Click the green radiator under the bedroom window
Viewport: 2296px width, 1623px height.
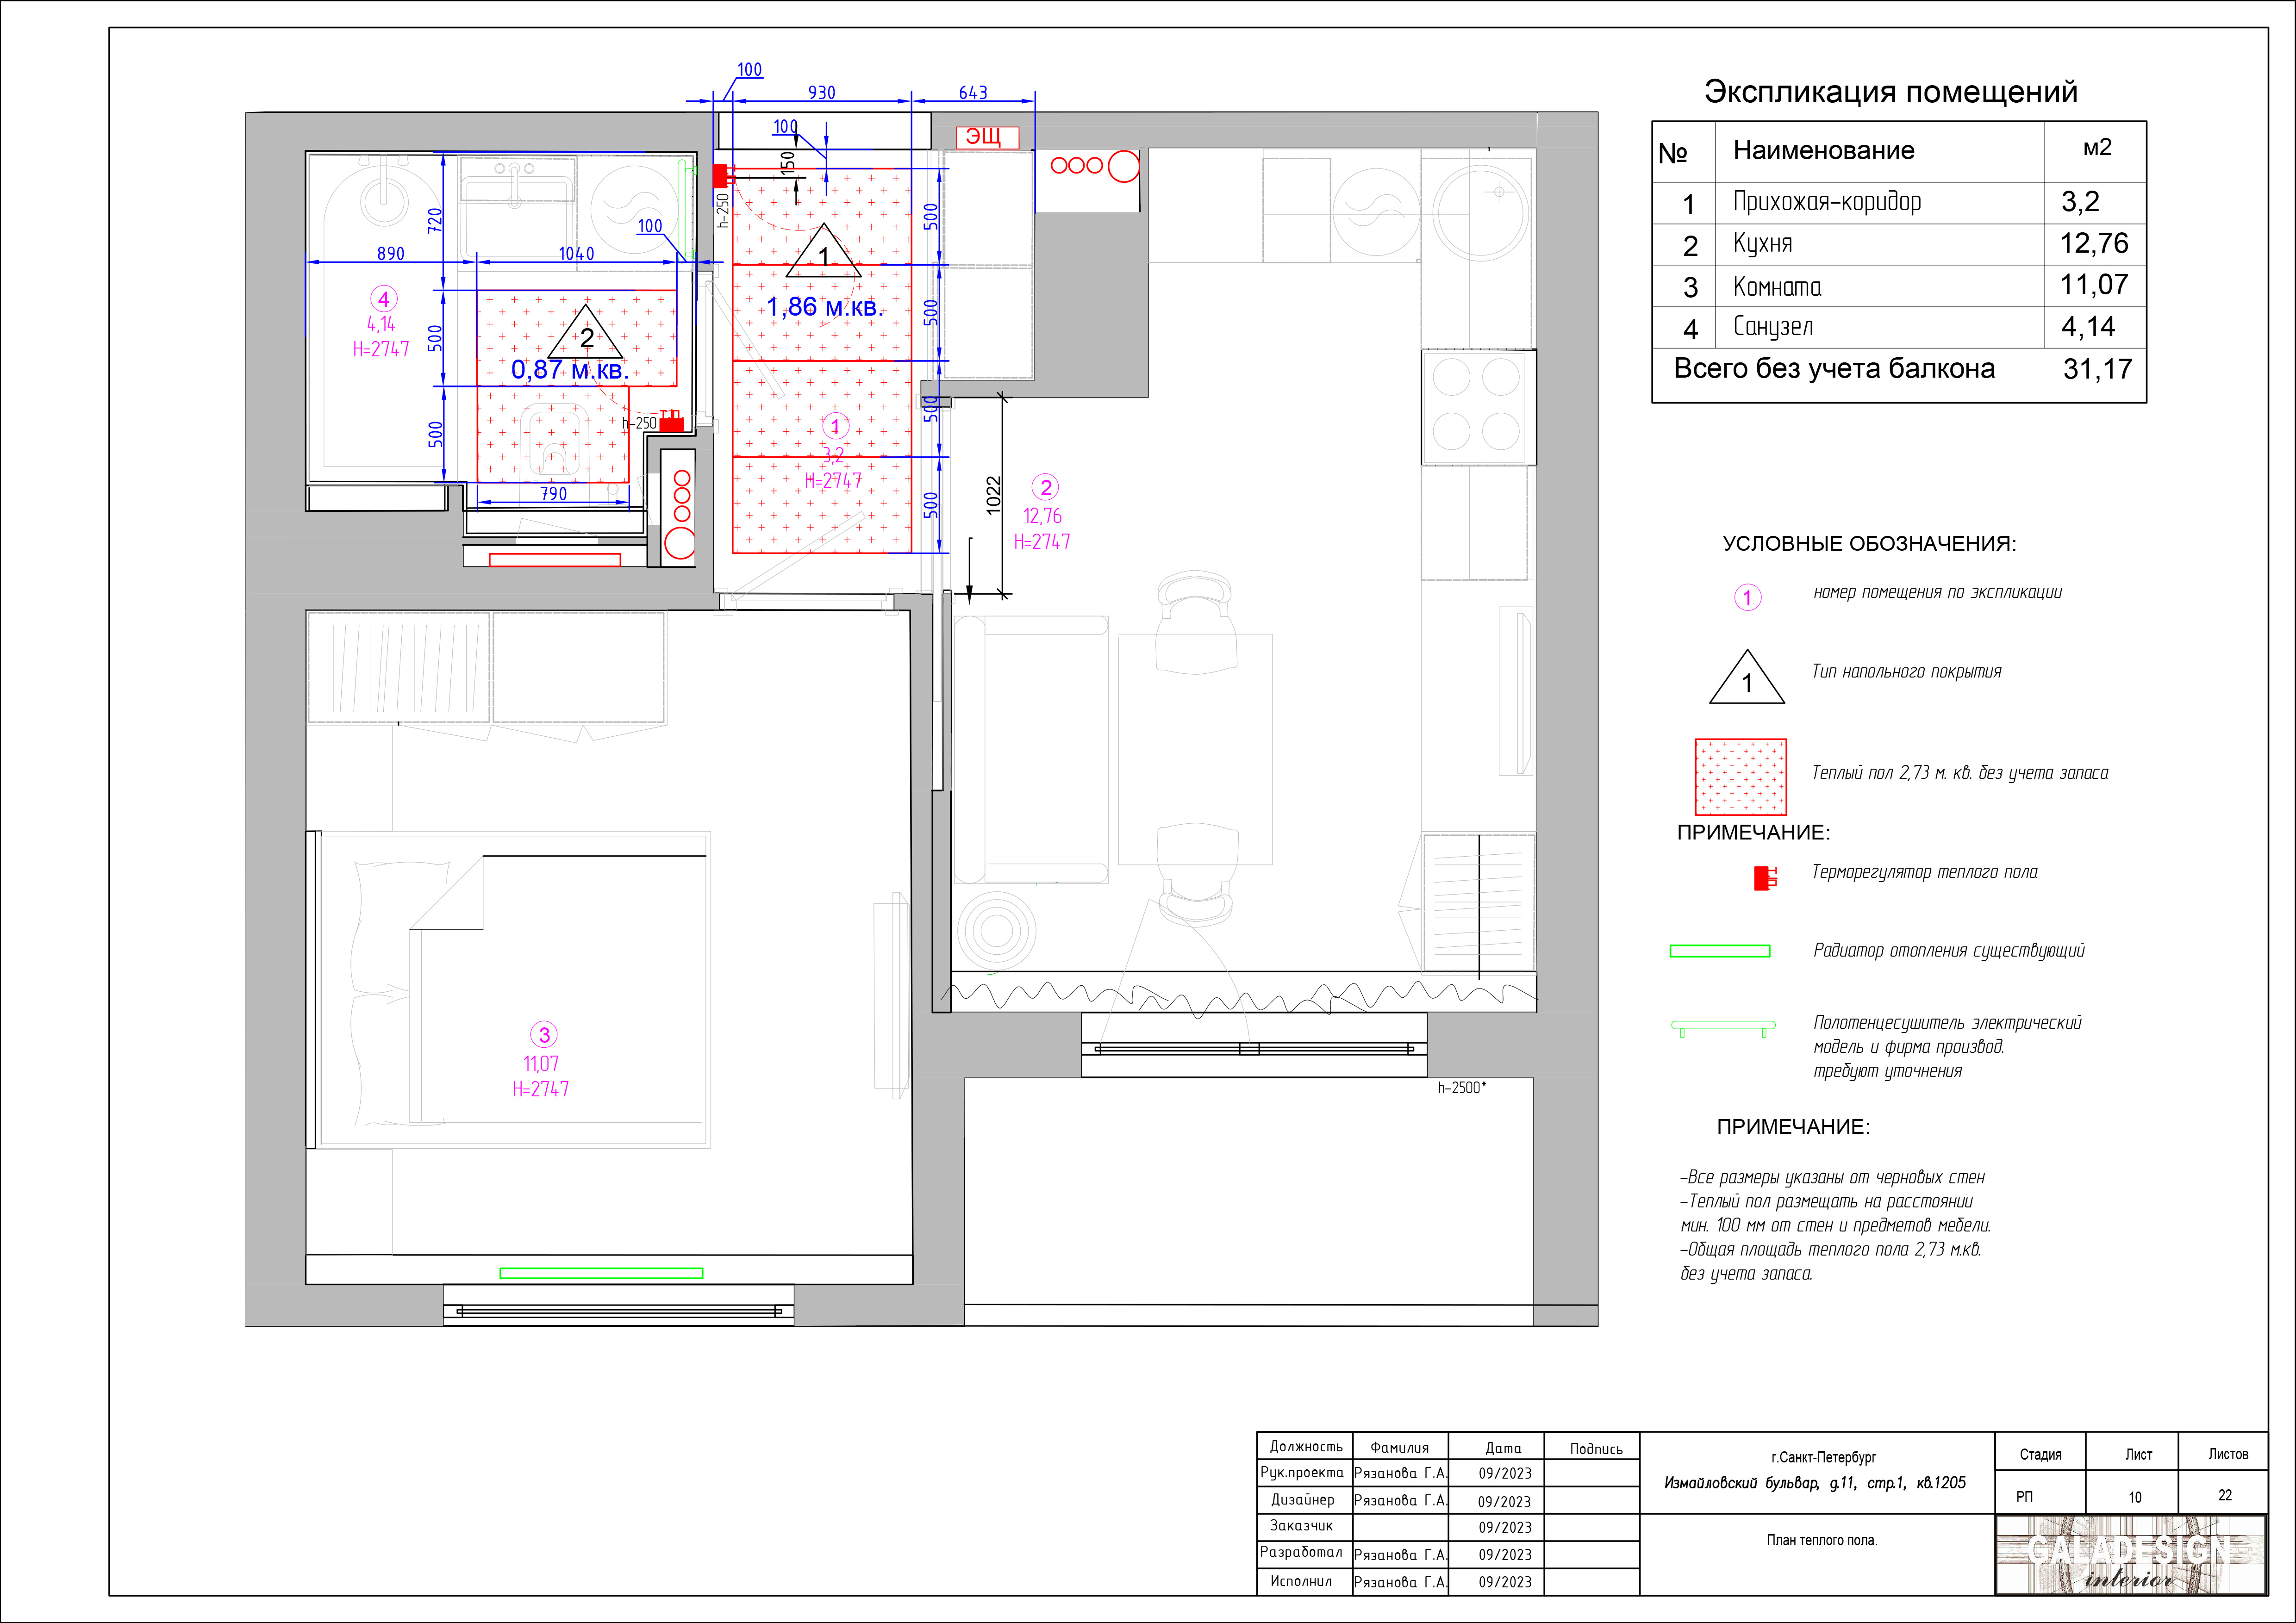point(601,1273)
